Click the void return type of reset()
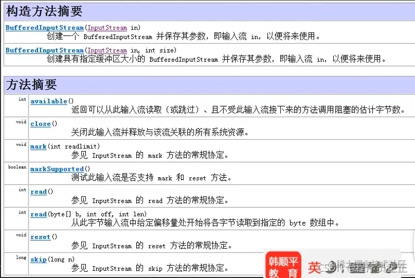This screenshot has width=415, height=278. click(x=21, y=235)
